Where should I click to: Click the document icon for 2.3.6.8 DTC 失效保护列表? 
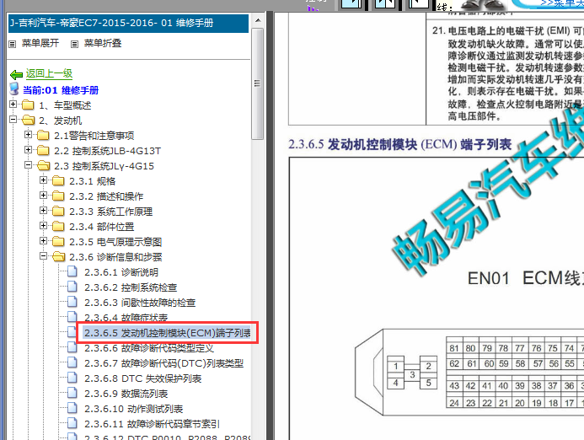[x=72, y=378]
